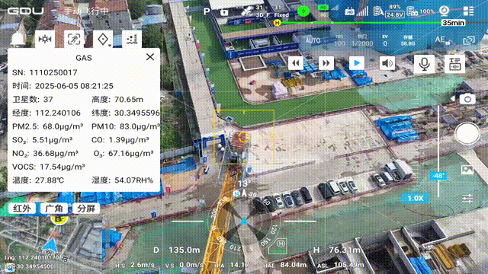Click the fast-forward playback icon
488x274 pixels.
326,63
